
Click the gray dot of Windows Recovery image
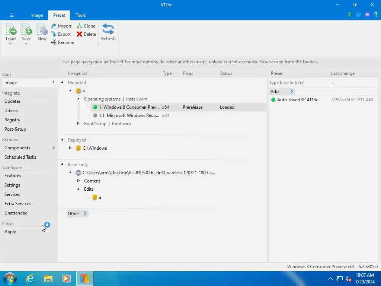[95, 115]
